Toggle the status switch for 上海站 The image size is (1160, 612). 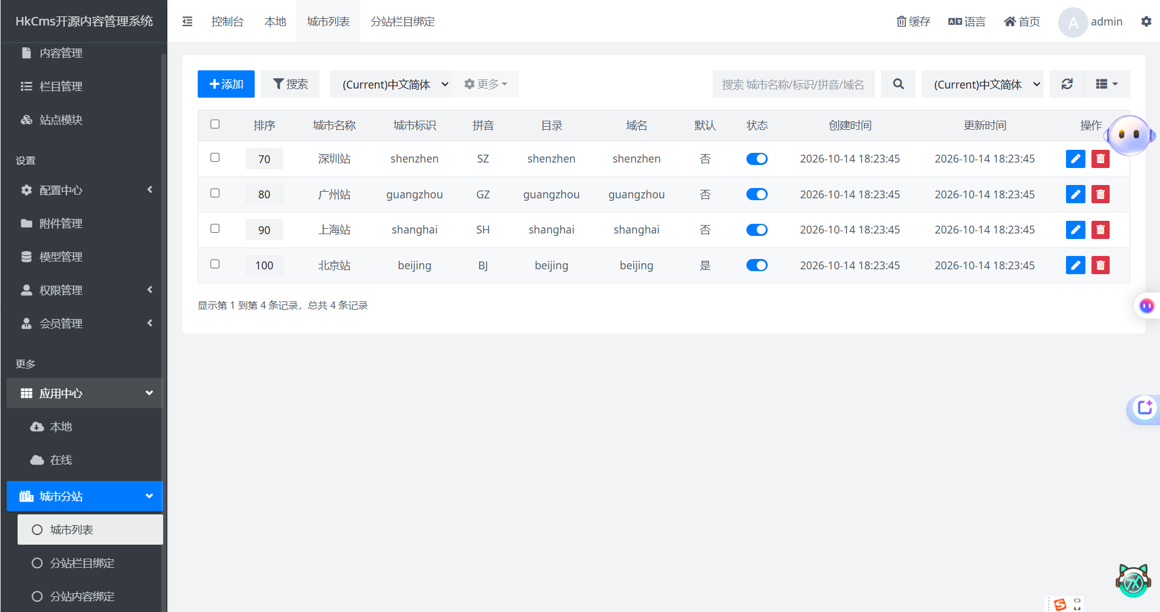[x=757, y=230]
